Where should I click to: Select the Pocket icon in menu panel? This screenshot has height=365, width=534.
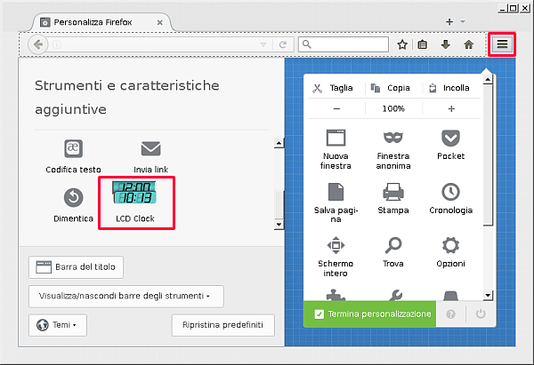click(450, 139)
